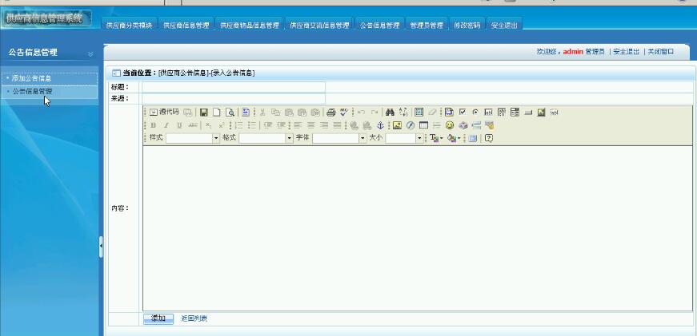697x336 pixels.
Task: Click the 添加 submit button
Action: tap(158, 318)
